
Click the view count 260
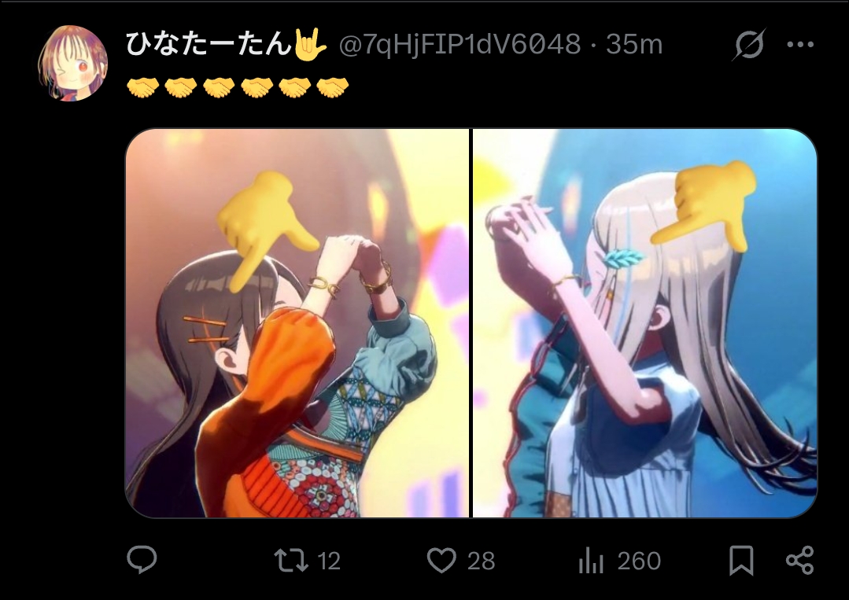640,561
